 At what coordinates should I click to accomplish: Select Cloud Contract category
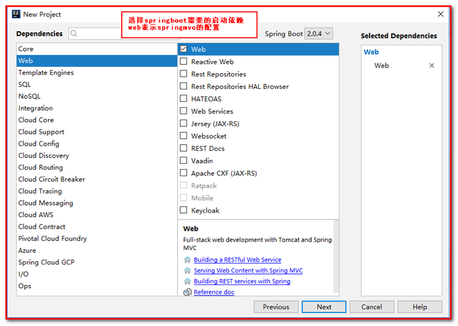(97, 227)
